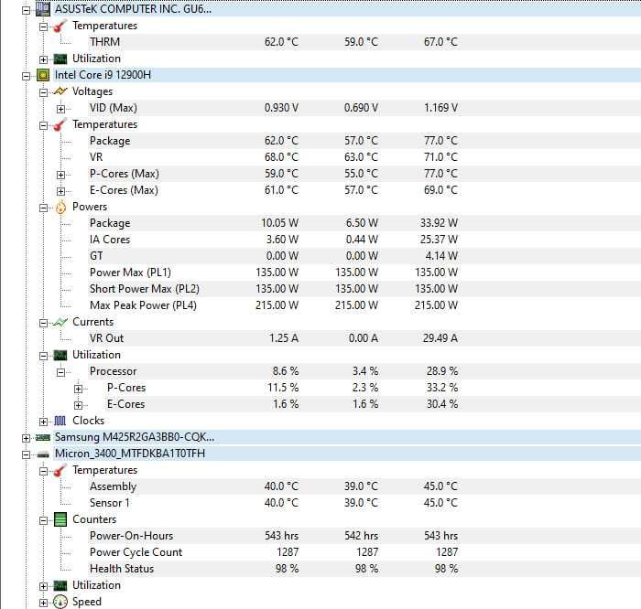Expand the Speed group
Screen dimensions: 641x609
tap(43, 603)
